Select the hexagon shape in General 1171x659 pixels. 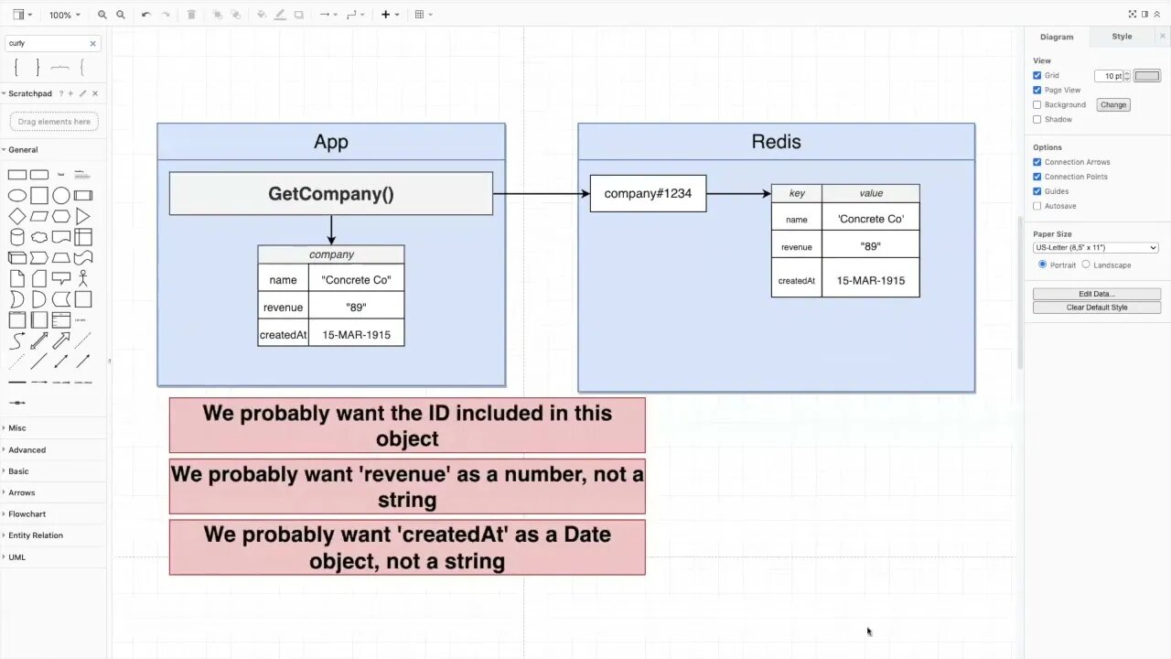61,217
